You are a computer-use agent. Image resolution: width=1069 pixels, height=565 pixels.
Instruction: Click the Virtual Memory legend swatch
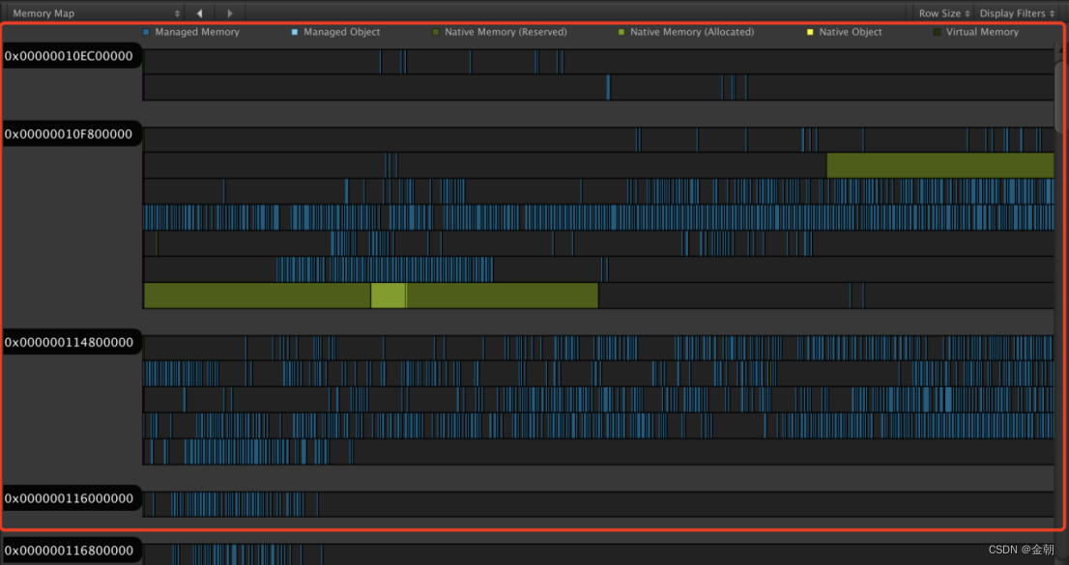(937, 32)
